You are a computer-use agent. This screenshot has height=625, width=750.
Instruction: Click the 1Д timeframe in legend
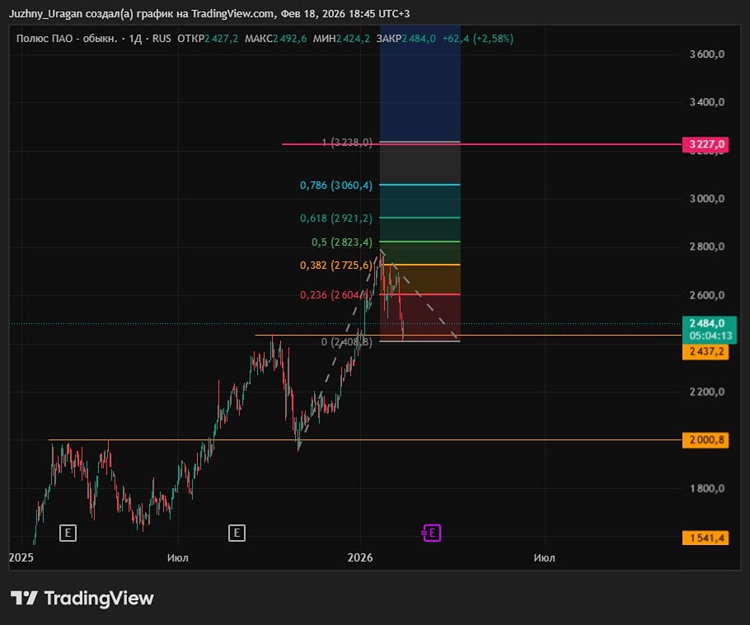click(x=135, y=39)
